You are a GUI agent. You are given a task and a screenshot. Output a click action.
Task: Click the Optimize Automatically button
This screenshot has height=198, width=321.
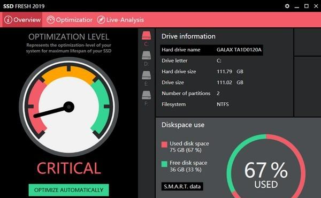click(x=68, y=190)
